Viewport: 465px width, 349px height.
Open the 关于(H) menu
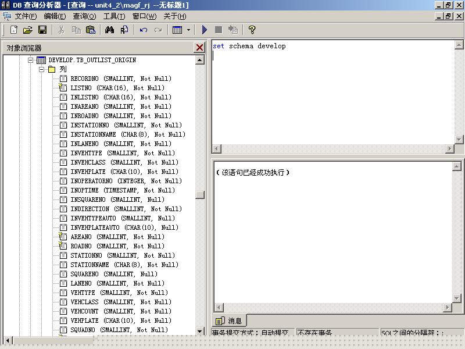coord(175,16)
